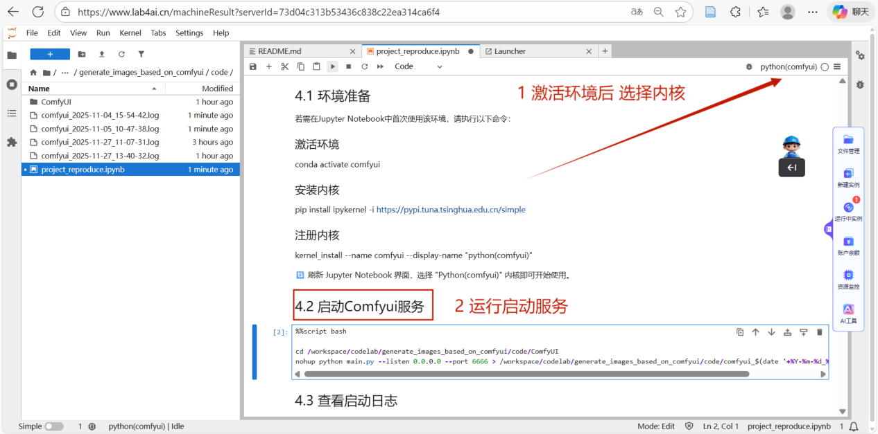Image resolution: width=878 pixels, height=434 pixels.
Task: Create a new folder in file browser
Action: 82,54
